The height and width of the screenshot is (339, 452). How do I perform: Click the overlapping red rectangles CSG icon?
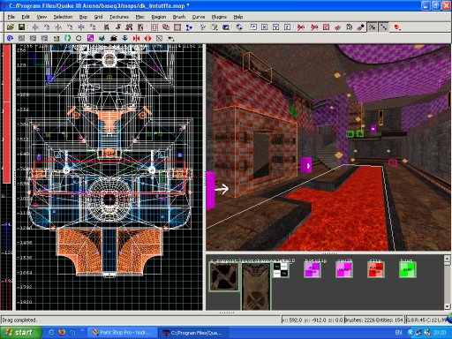(x=166, y=27)
